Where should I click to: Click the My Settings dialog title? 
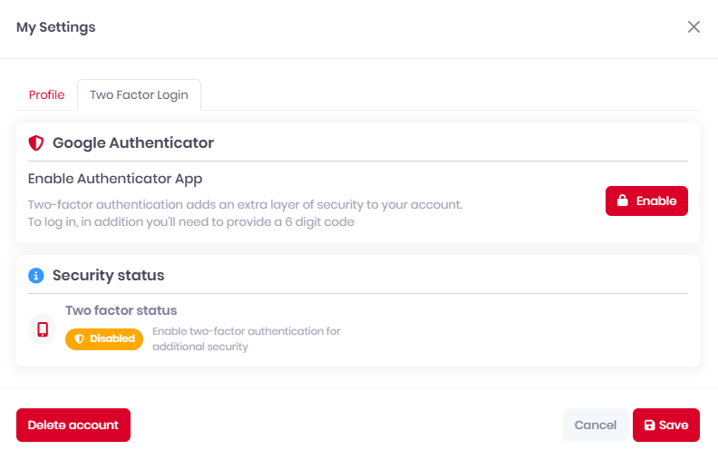(x=56, y=27)
